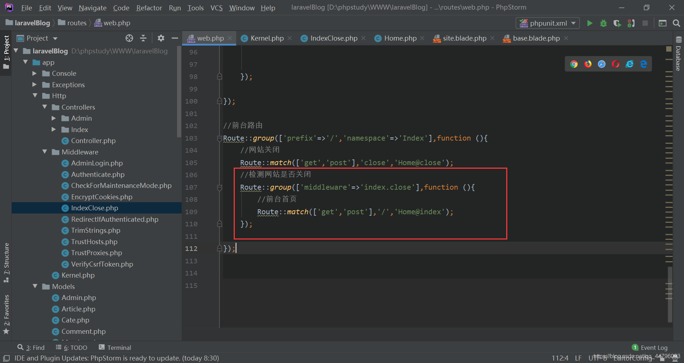
Task: Close the IndexClose.php editor tab
Action: [363, 38]
